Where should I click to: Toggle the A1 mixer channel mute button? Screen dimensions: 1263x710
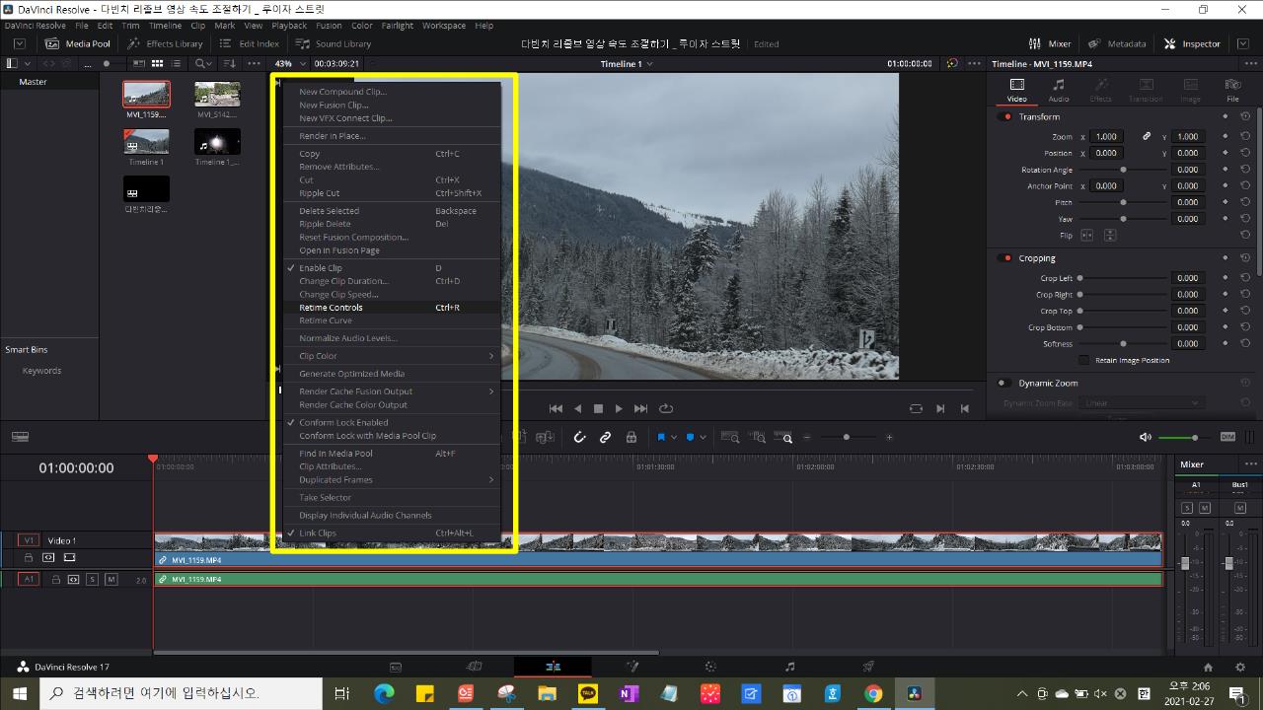1204,508
